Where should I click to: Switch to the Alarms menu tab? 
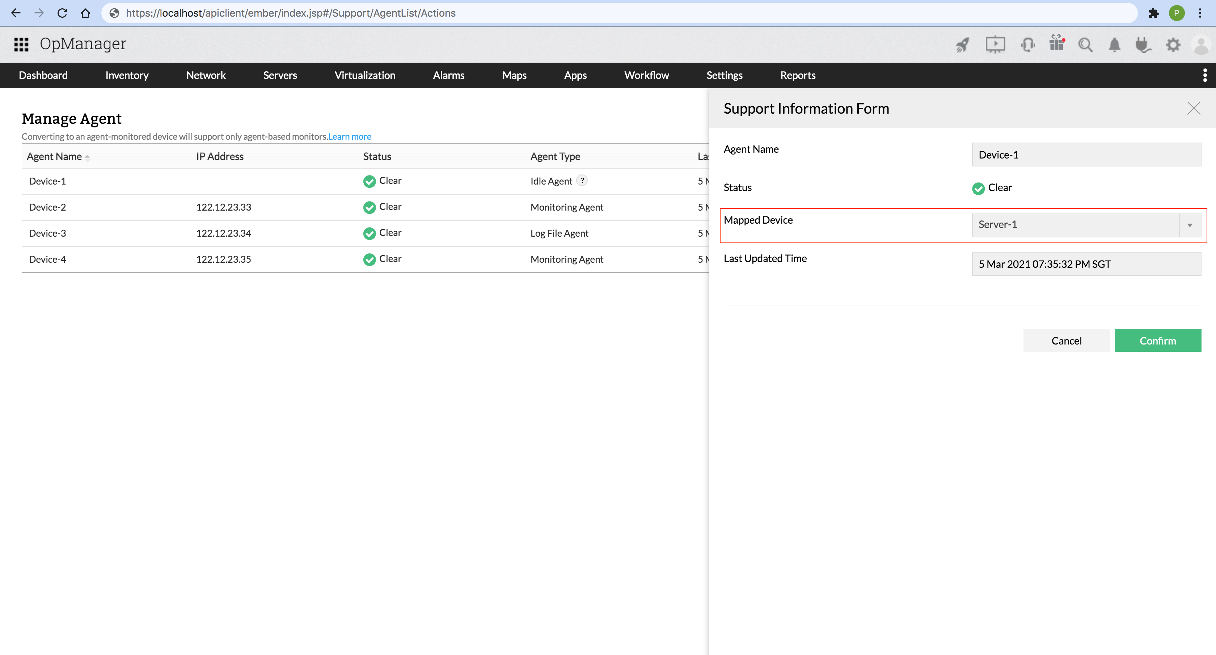[x=448, y=76]
